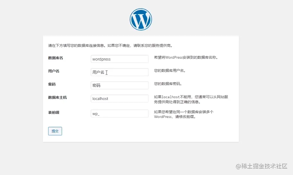Screen dimensions: 293x175
Task: Click the WordPress logo icon
Action: (x=141, y=19)
